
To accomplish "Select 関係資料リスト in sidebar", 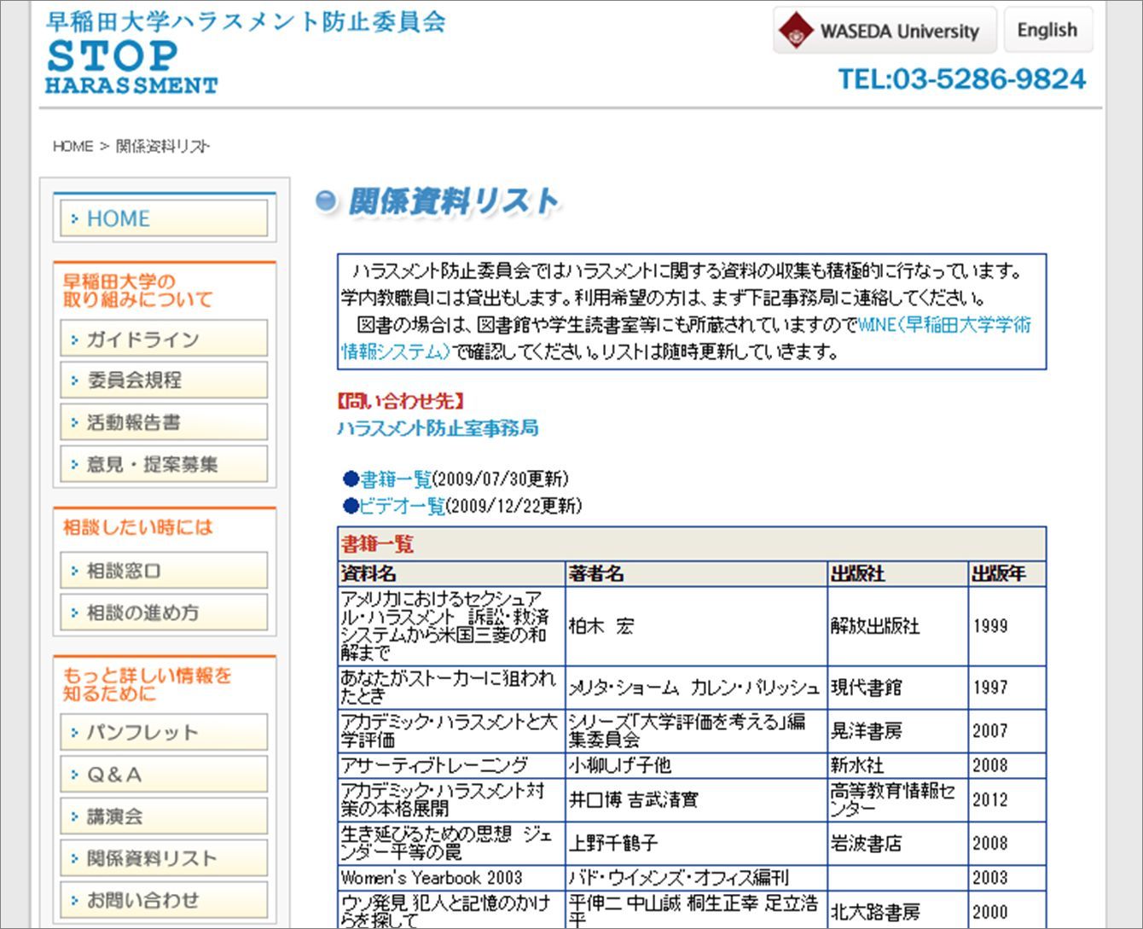I will (x=164, y=858).
